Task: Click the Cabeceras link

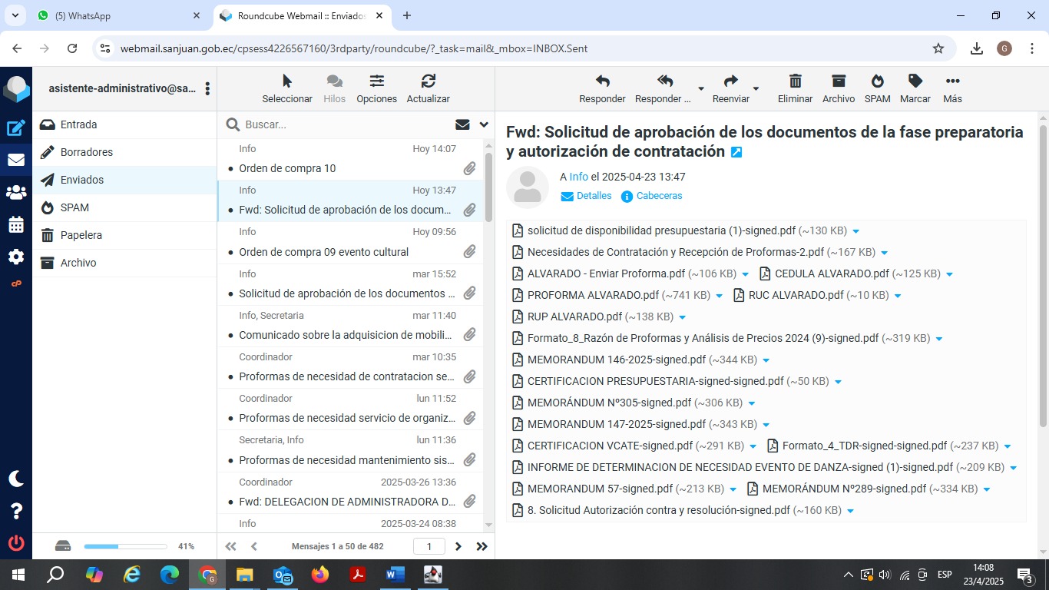Action: pos(659,196)
